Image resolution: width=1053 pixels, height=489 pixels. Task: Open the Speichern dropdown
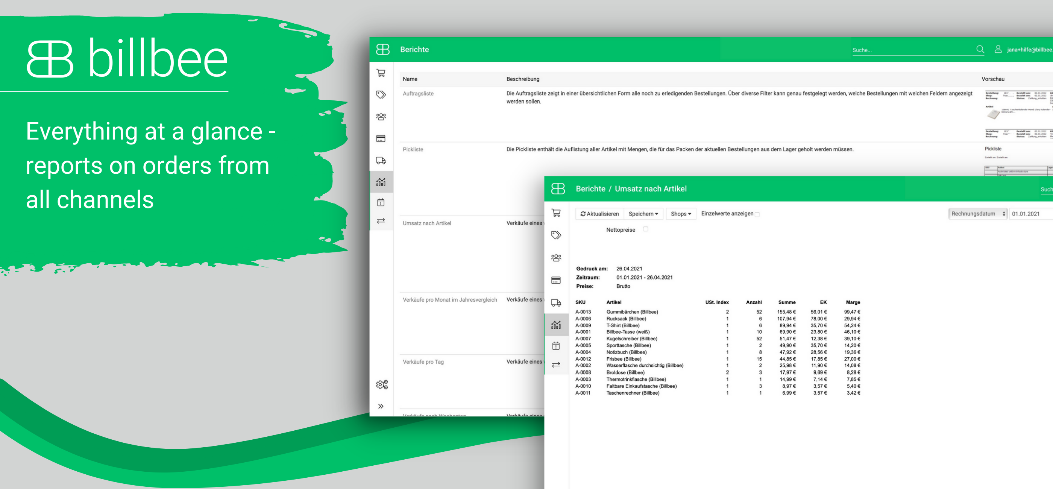(643, 214)
